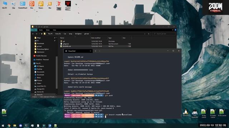The height and width of the screenshot is (128, 229).
Task: Open the terminal new-tab profile dropdown
Action: coord(99,51)
